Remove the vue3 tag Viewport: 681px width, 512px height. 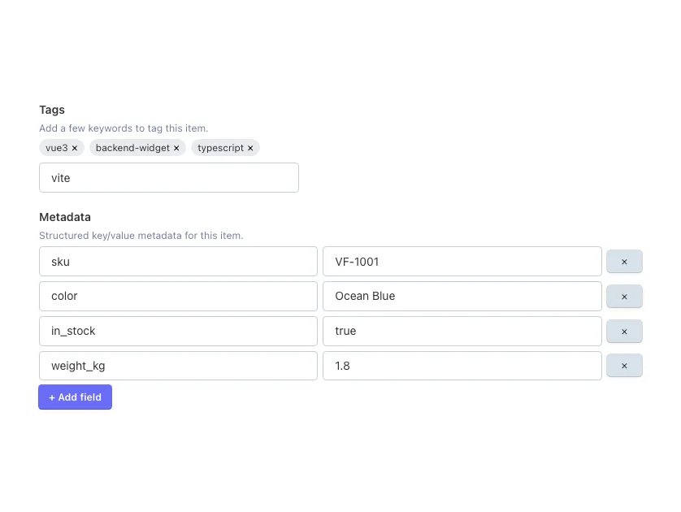(75, 148)
